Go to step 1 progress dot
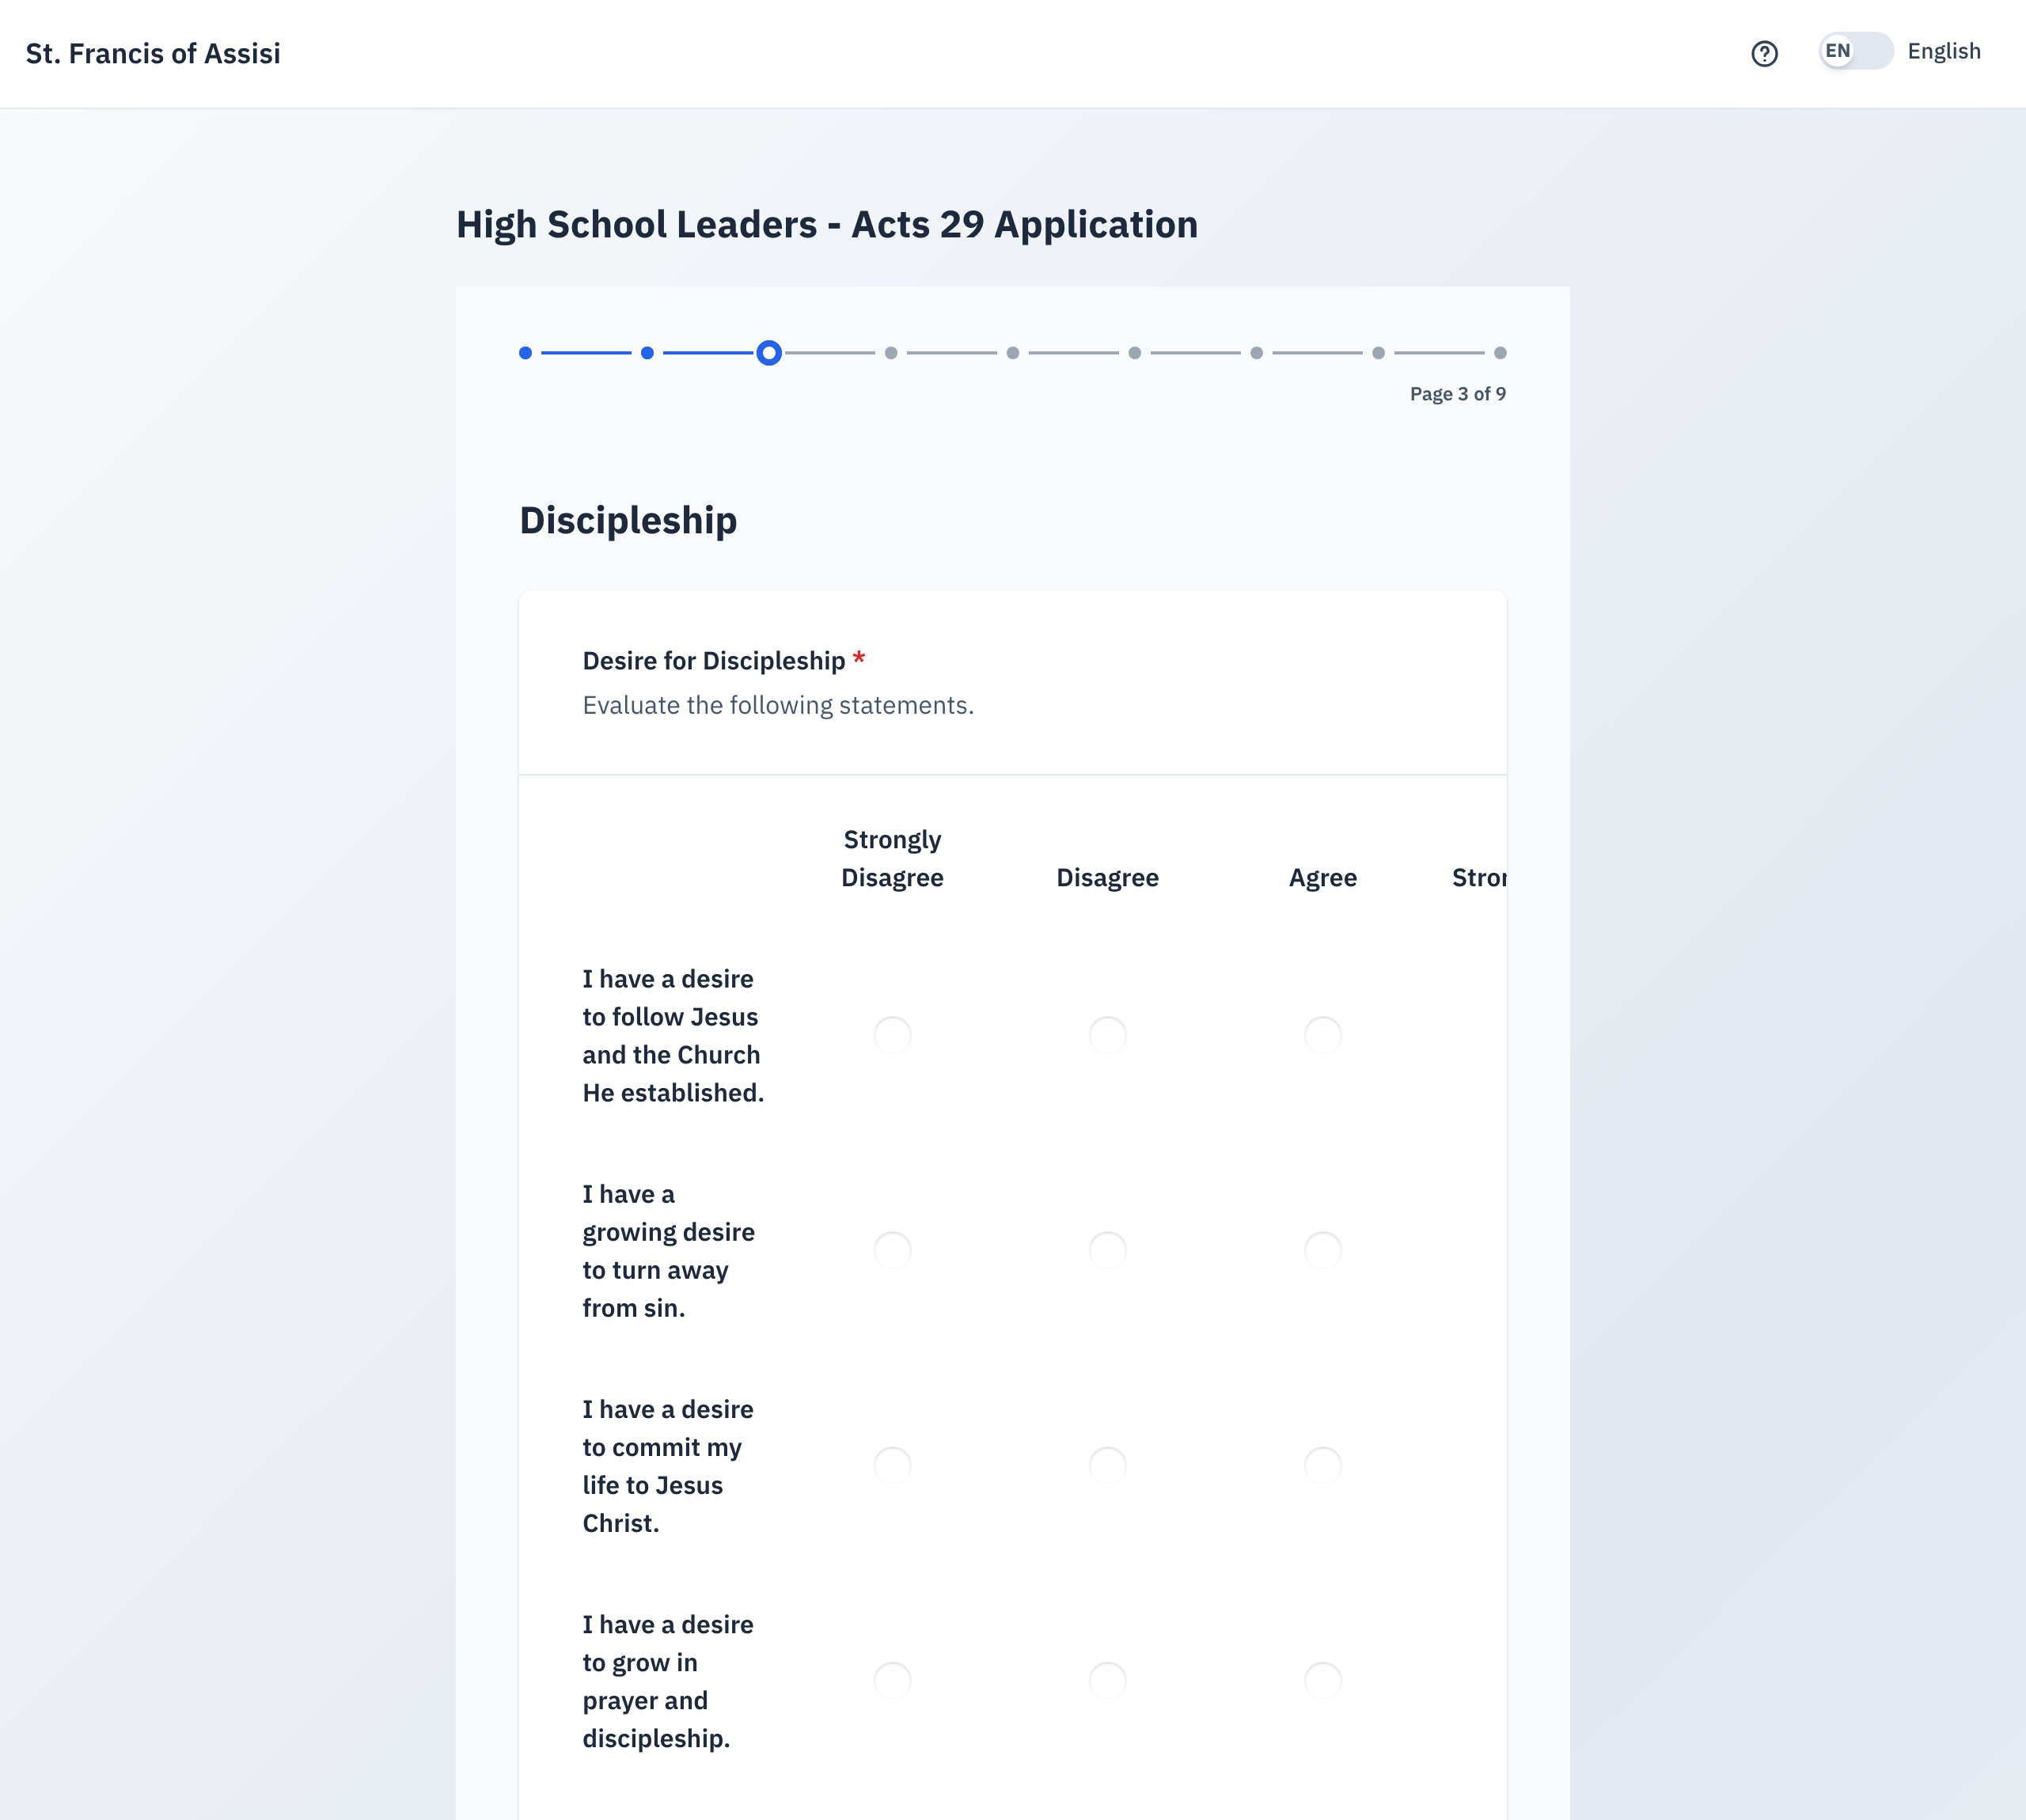This screenshot has width=2026, height=1820. (525, 353)
